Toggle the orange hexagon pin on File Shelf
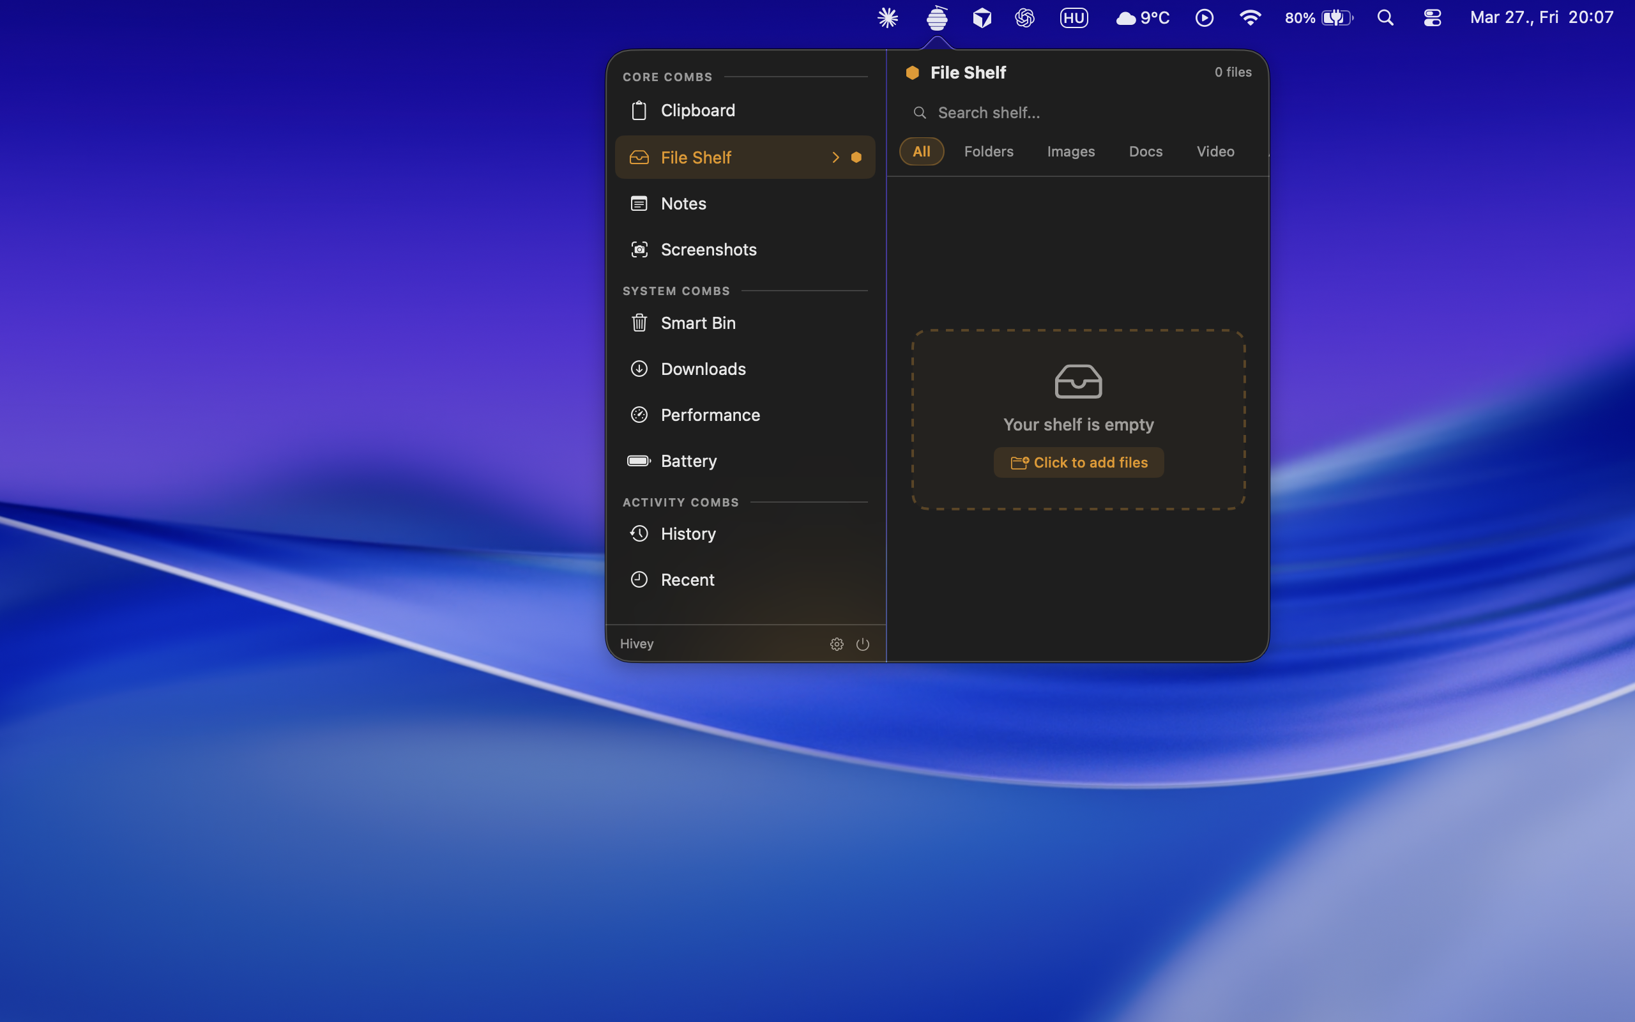 point(856,158)
